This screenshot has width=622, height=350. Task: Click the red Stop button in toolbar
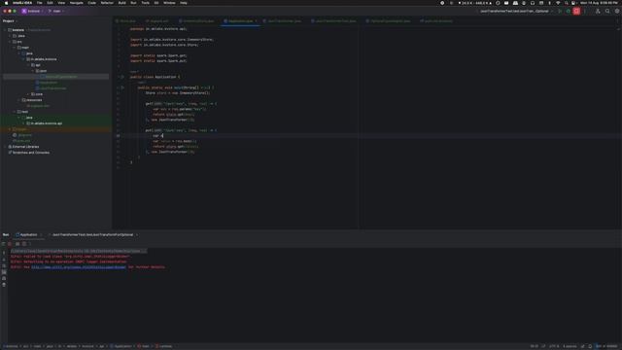[x=576, y=11]
